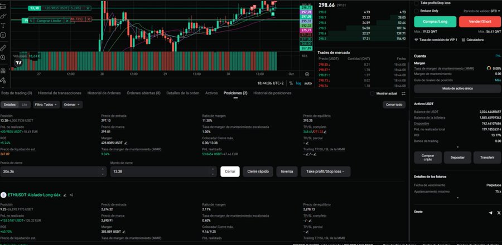The image size is (502, 245).
Task: Edit ETHUSDT-Aislado-Long-66x leverage pencil
Action: coord(65,195)
